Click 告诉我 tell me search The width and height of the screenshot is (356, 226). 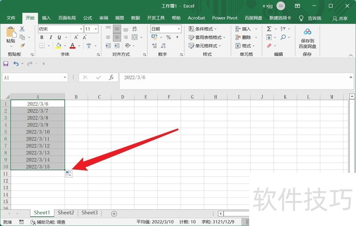coord(310,18)
